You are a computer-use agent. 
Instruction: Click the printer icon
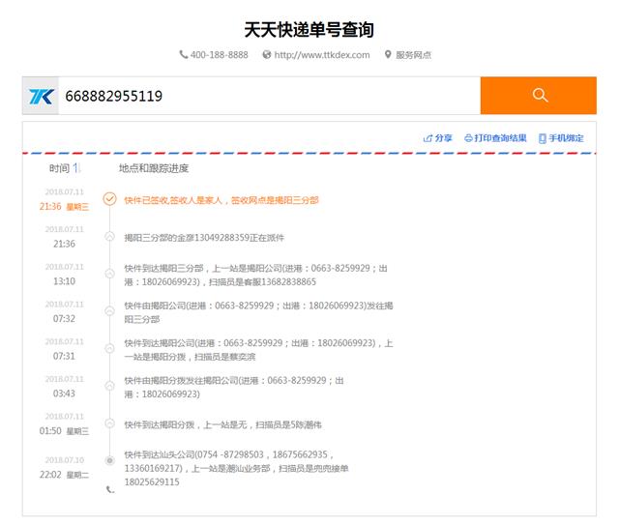[468, 138]
